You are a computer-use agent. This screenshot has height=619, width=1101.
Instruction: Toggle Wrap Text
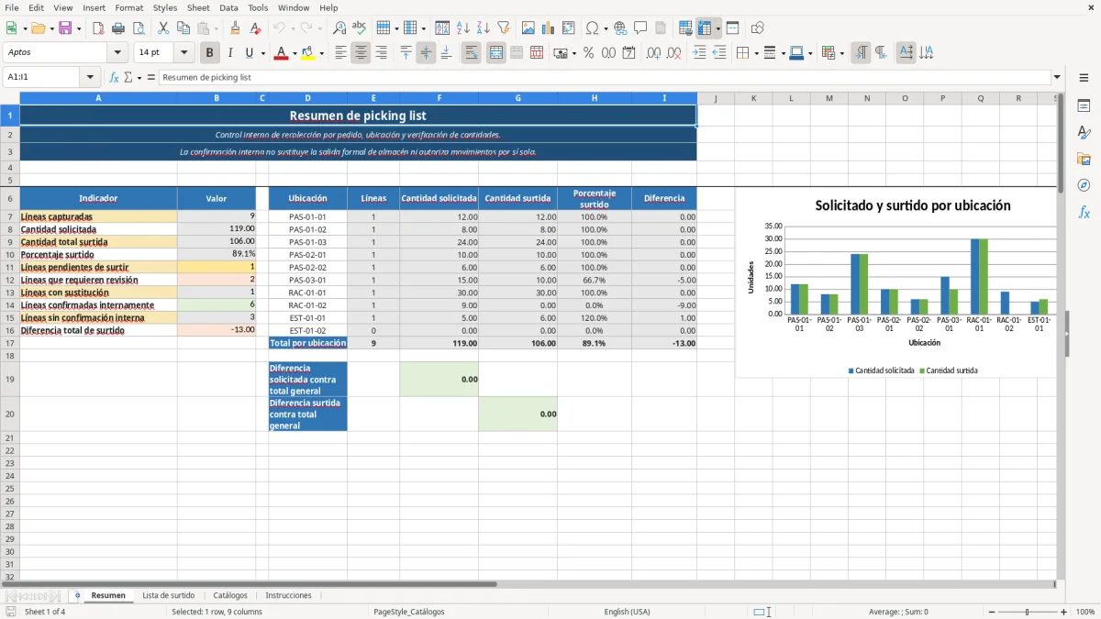pos(472,53)
